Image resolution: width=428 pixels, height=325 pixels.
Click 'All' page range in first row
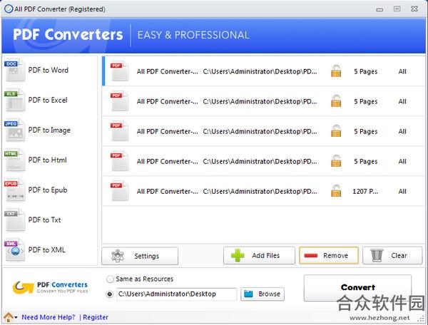[402, 71]
